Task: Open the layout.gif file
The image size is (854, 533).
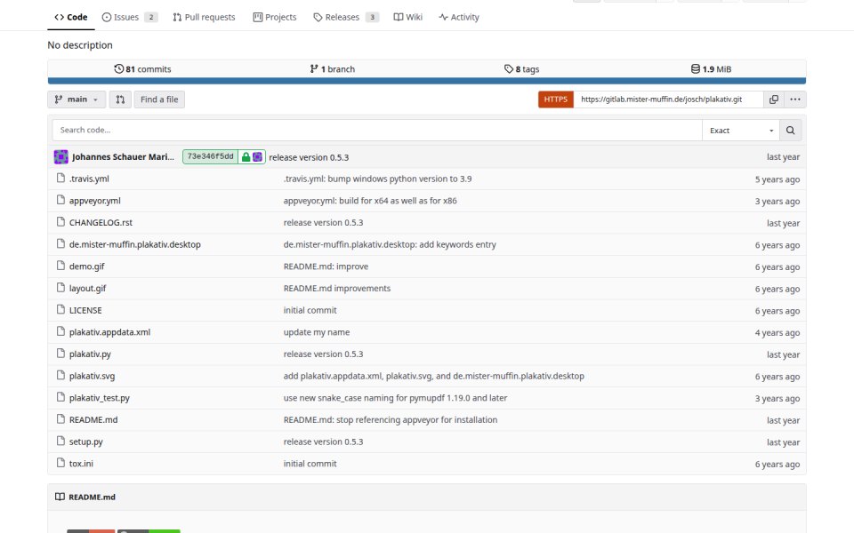Action: (x=88, y=288)
